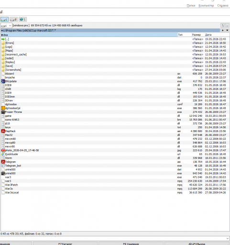The width and height of the screenshot is (230, 245).
Task: Click the Storm dll file icon
Action: pos(3,158)
